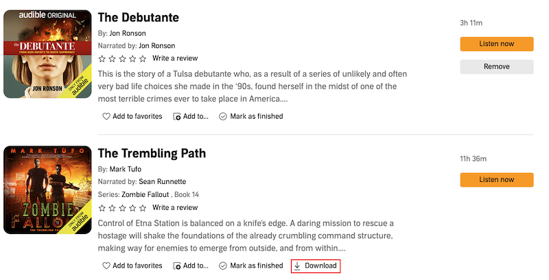The image size is (549, 280).
Task: Click Add to collection icon for The Trembling Path
Action: click(177, 266)
